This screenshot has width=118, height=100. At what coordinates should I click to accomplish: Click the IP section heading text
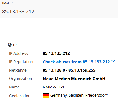(15, 45)
